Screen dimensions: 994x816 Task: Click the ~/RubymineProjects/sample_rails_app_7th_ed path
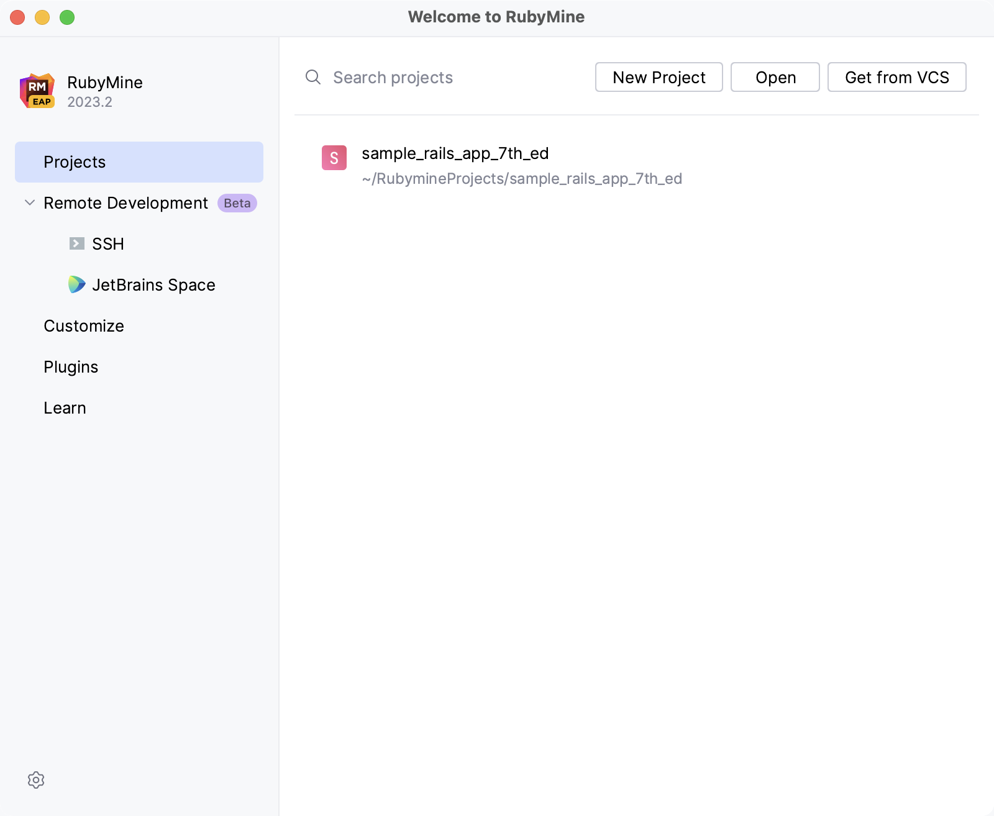522,179
